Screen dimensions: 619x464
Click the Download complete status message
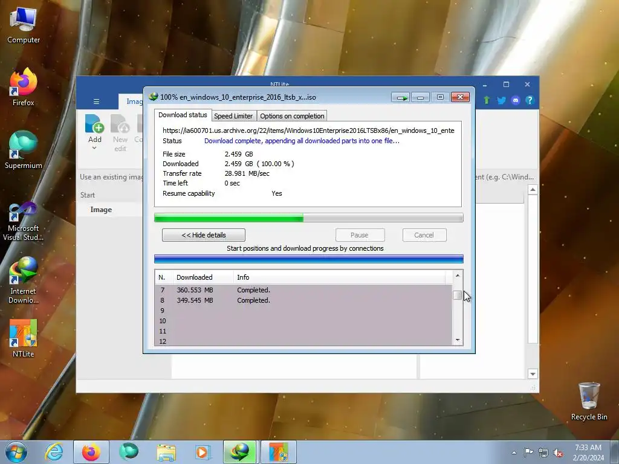(302, 141)
